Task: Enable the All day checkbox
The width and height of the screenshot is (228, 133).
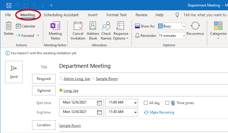Action: coord(146,103)
